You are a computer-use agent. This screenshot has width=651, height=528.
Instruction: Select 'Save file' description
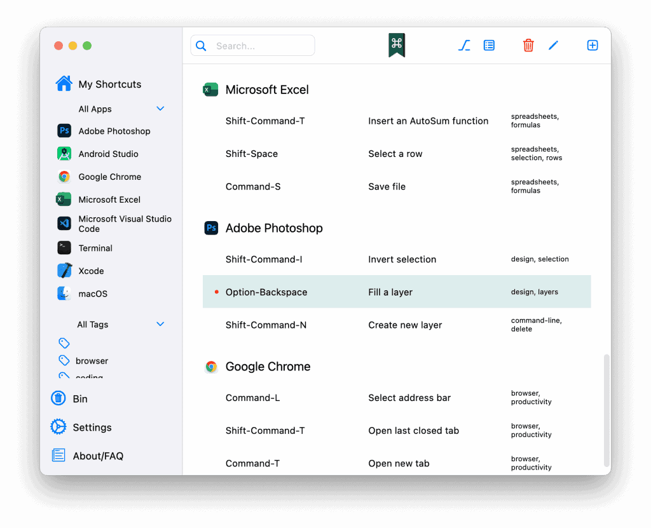pyautogui.click(x=387, y=186)
